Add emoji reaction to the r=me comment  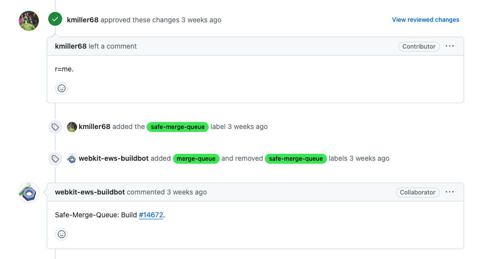62,88
